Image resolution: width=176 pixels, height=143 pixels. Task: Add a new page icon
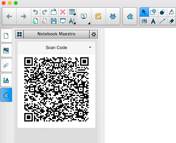point(36,21)
